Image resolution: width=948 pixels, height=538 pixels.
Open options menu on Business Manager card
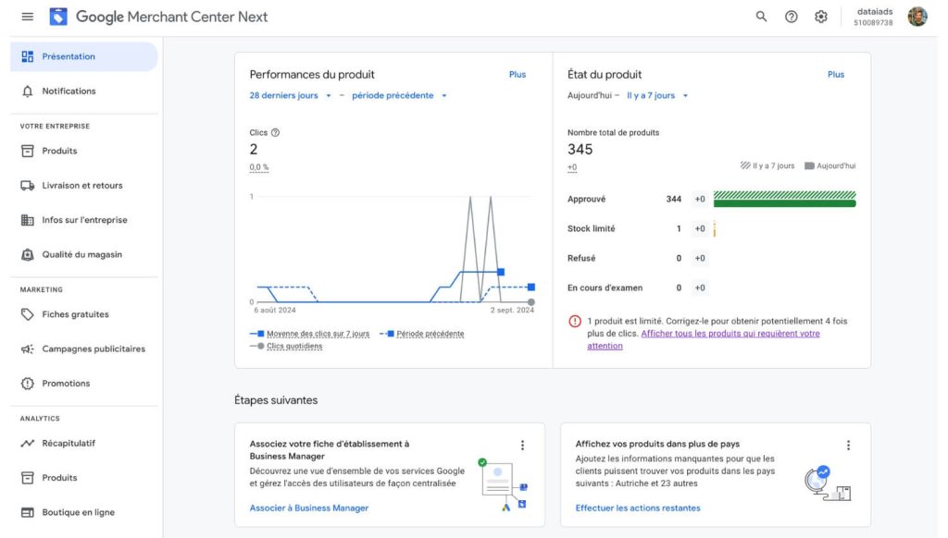(522, 446)
